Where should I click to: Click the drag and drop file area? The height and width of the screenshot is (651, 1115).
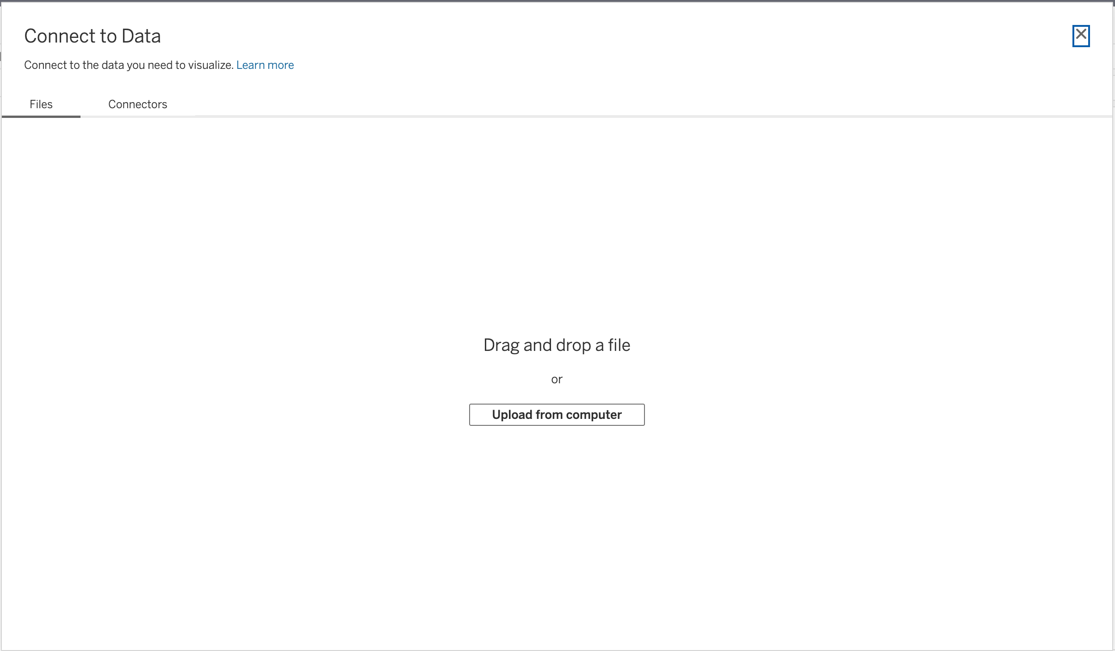coord(556,344)
